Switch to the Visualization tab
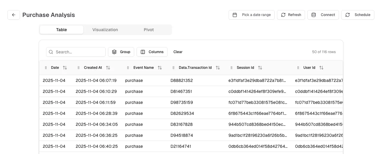This screenshot has height=154, width=377. click(105, 30)
